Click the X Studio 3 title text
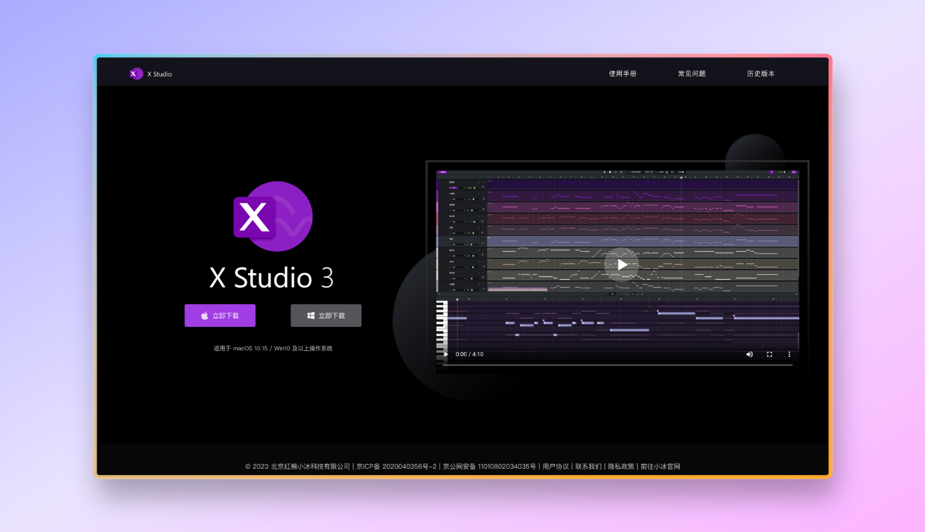The width and height of the screenshot is (925, 532). pos(271,277)
